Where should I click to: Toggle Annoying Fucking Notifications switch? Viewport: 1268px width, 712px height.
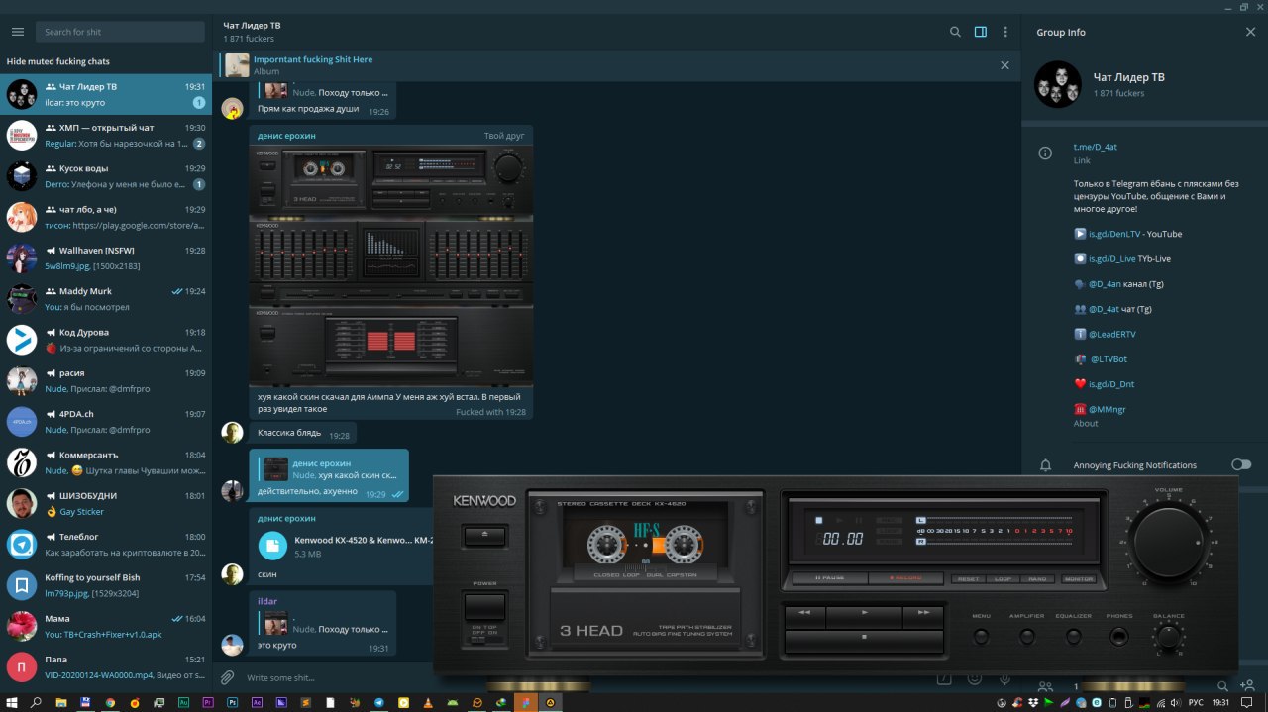click(1240, 464)
